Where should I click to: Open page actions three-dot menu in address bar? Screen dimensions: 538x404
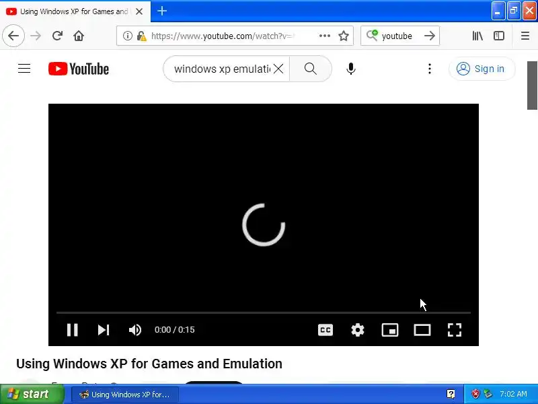(325, 36)
